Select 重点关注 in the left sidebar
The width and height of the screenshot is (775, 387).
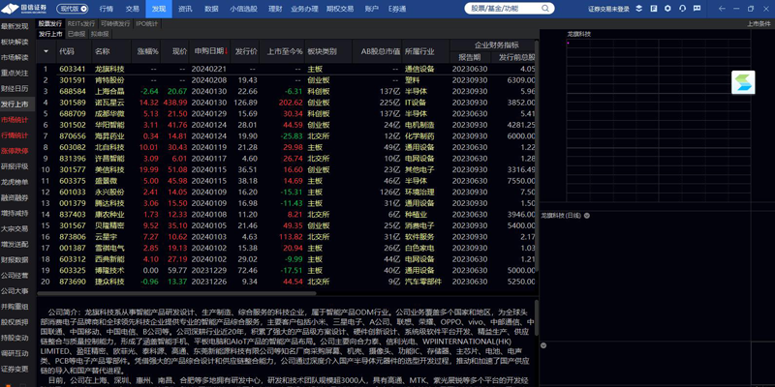point(15,74)
